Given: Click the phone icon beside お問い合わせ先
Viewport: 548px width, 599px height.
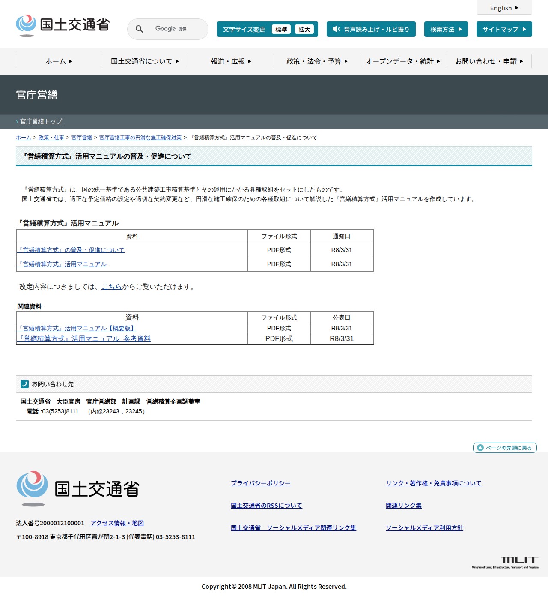Looking at the screenshot, I should click(x=24, y=384).
